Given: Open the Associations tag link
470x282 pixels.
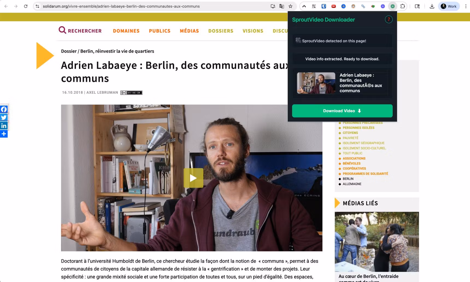Looking at the screenshot, I should pos(354,158).
